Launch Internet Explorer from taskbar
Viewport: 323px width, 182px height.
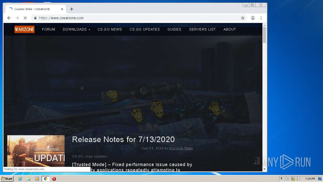[20, 179]
